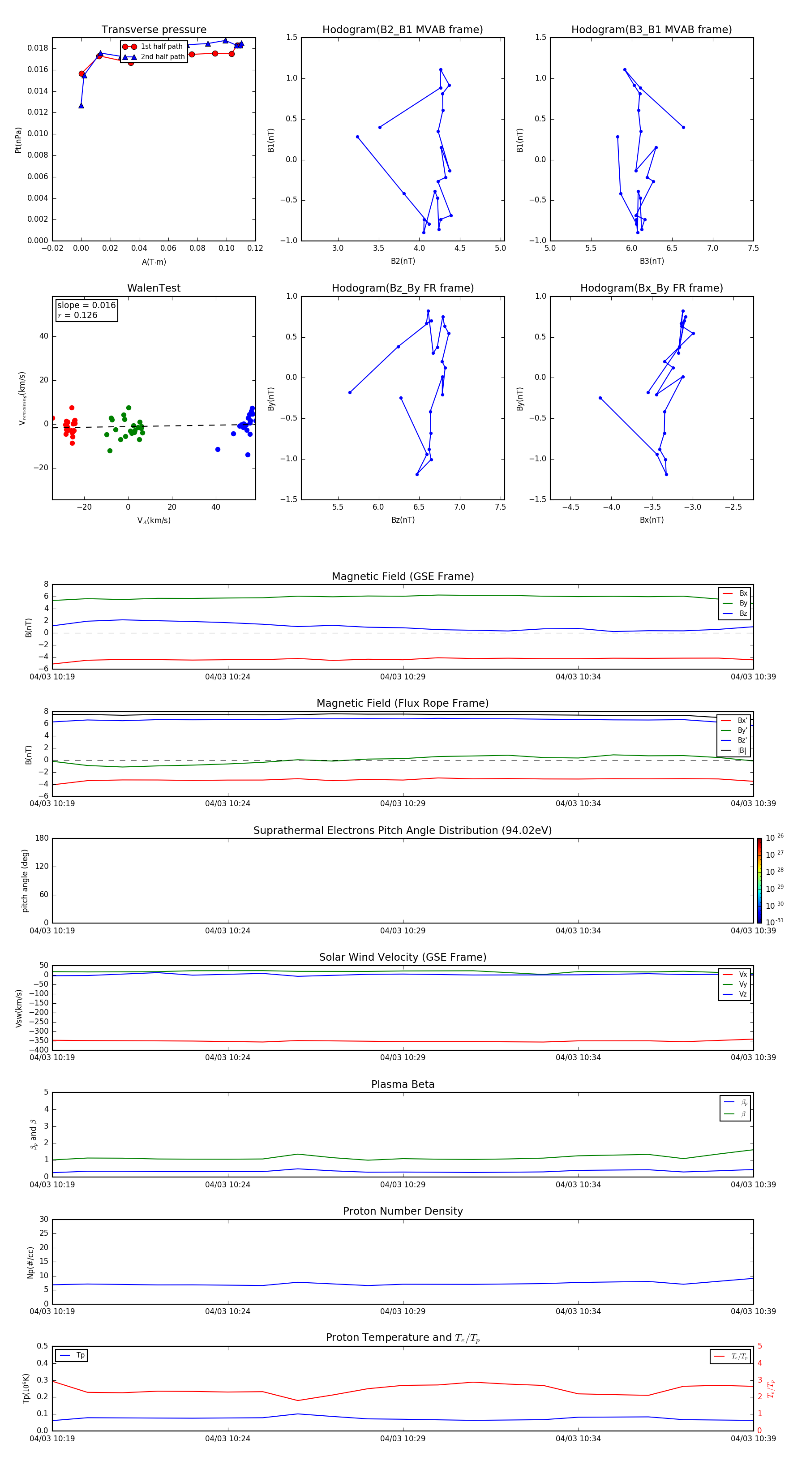The height and width of the screenshot is (1478, 806).
Task: Click the 'Hodogram(B3_B1 MVAB frame)' title
Action: click(652, 30)
